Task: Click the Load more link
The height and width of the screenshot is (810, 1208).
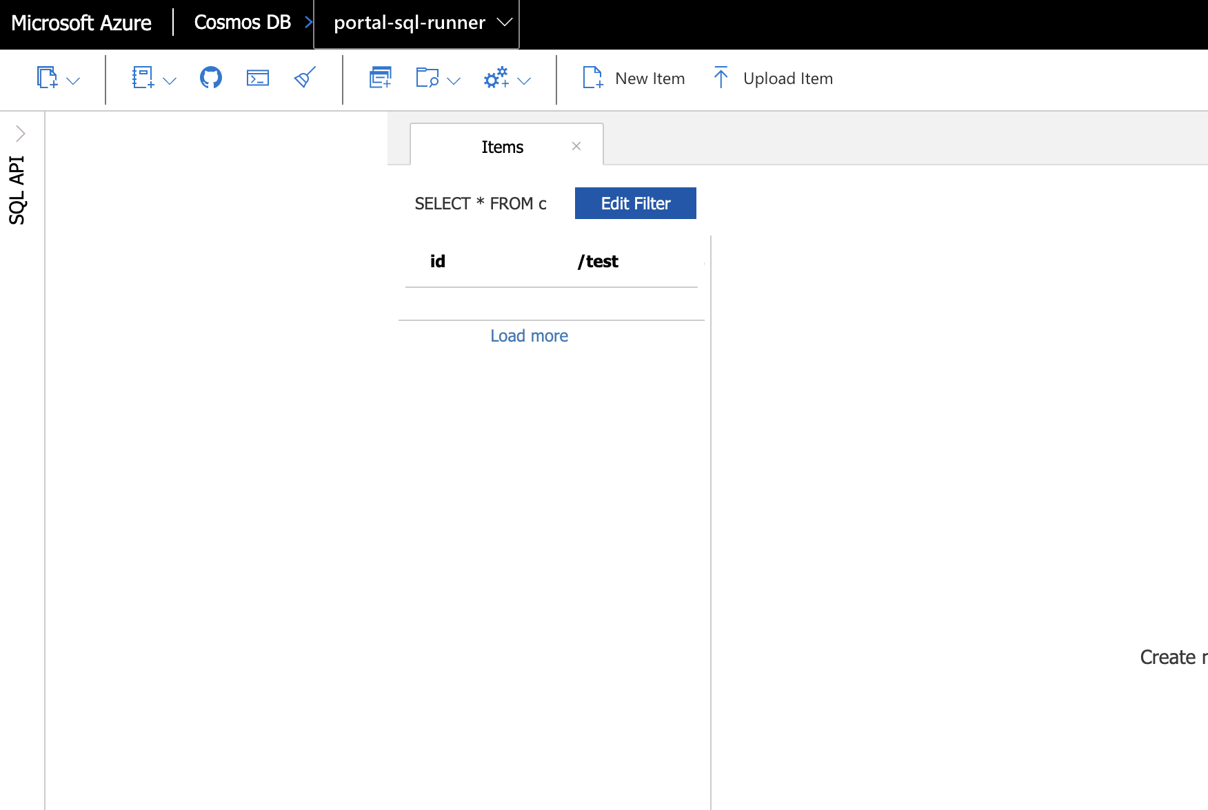Action: point(530,336)
